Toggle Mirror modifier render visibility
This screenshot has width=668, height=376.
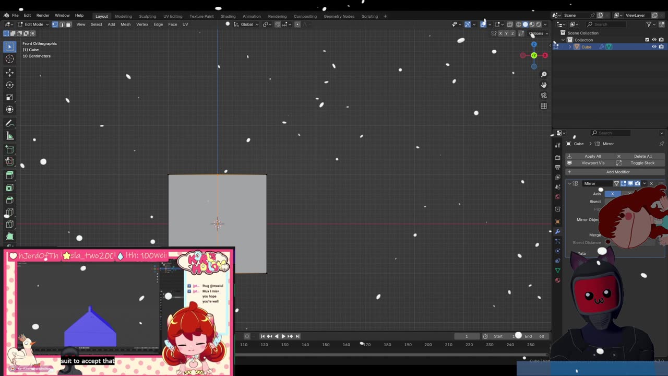coord(637,183)
